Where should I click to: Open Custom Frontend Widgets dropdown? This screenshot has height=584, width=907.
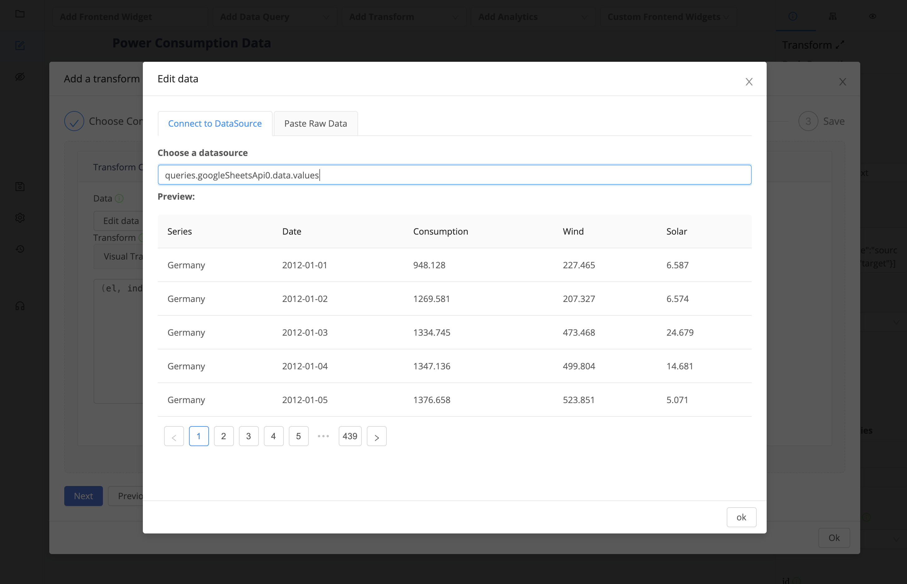[669, 17]
